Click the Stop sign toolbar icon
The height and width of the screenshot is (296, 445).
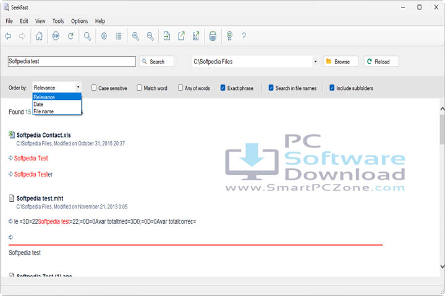[56, 36]
